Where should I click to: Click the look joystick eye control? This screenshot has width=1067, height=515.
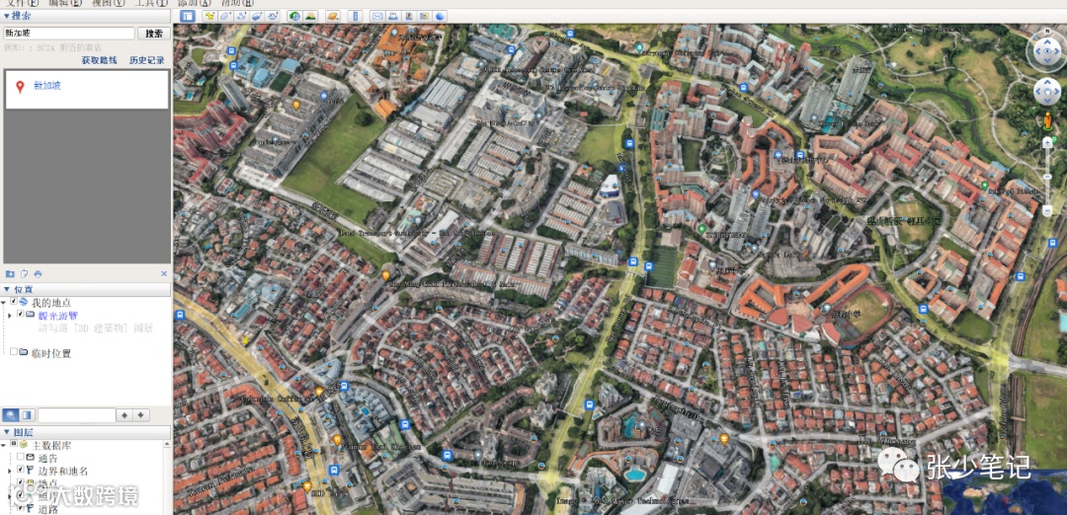[x=1046, y=50]
